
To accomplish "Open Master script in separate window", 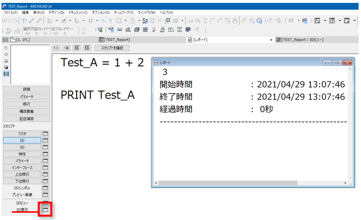I will 45,134.
